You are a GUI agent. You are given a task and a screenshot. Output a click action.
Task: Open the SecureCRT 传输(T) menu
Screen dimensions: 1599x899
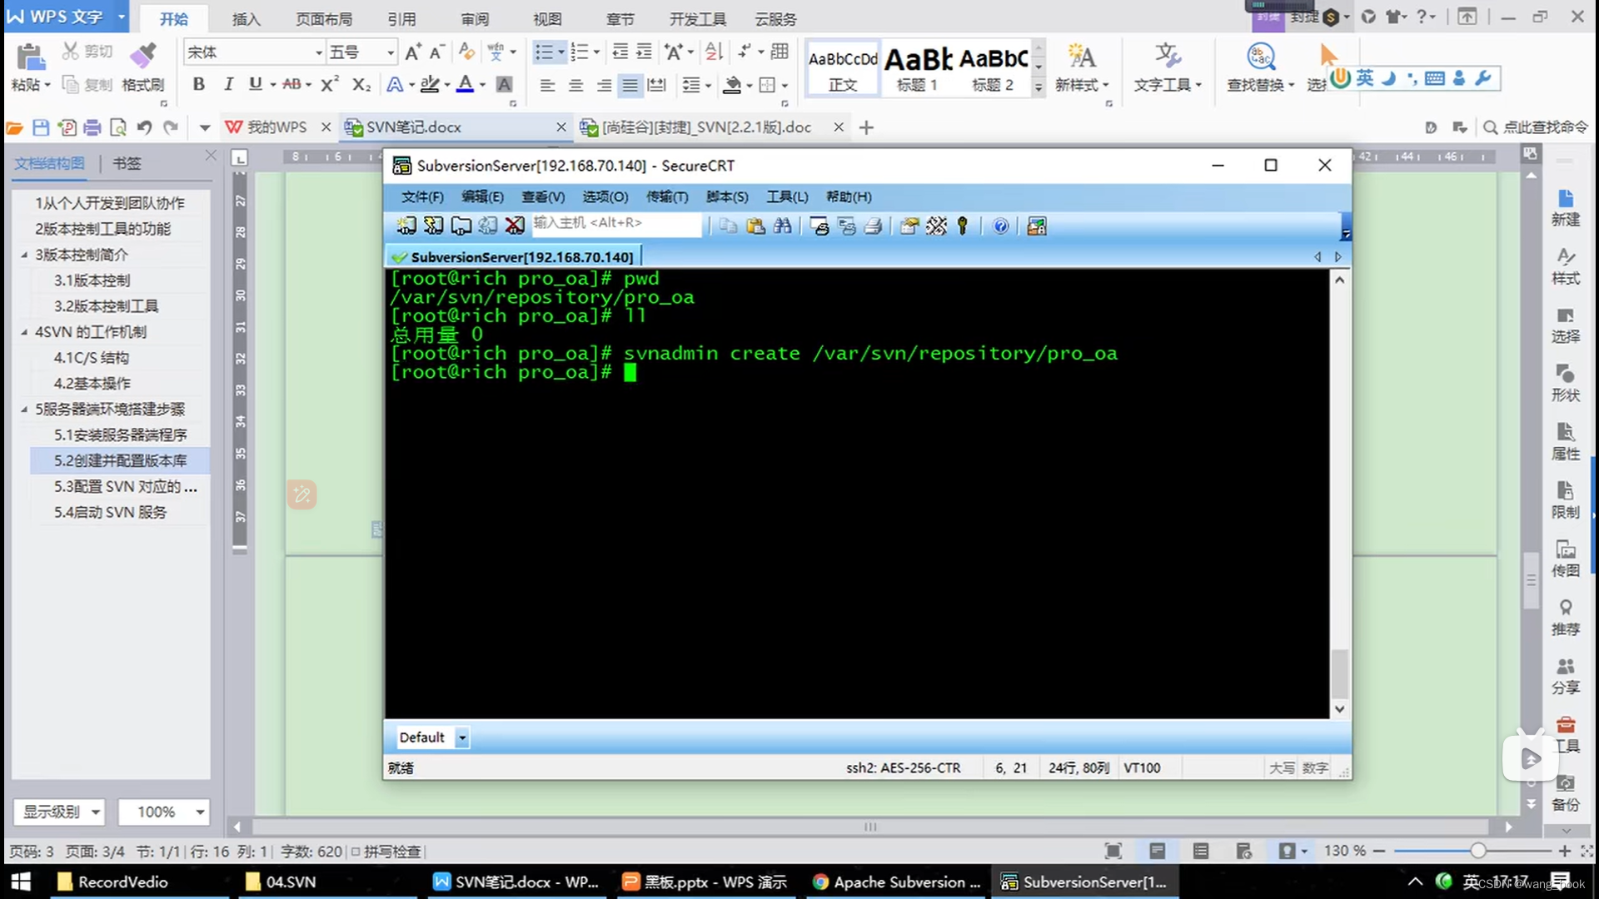click(x=667, y=196)
